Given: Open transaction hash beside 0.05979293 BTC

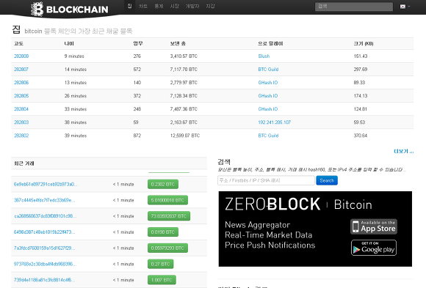Looking at the screenshot, I should coord(45,248).
